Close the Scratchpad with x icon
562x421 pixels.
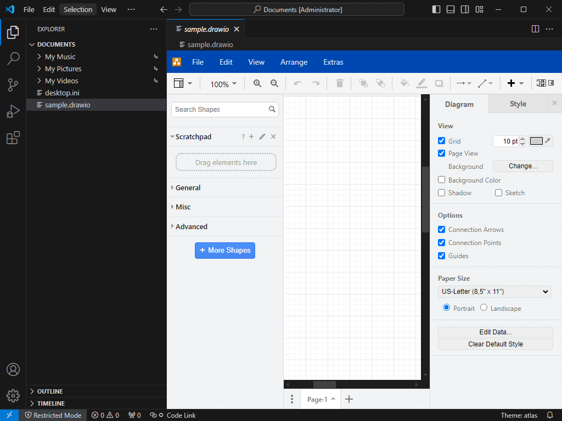[273, 136]
